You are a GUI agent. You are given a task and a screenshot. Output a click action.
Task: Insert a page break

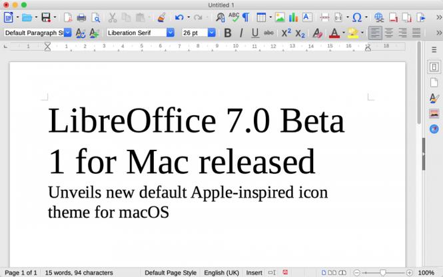tap(324, 17)
